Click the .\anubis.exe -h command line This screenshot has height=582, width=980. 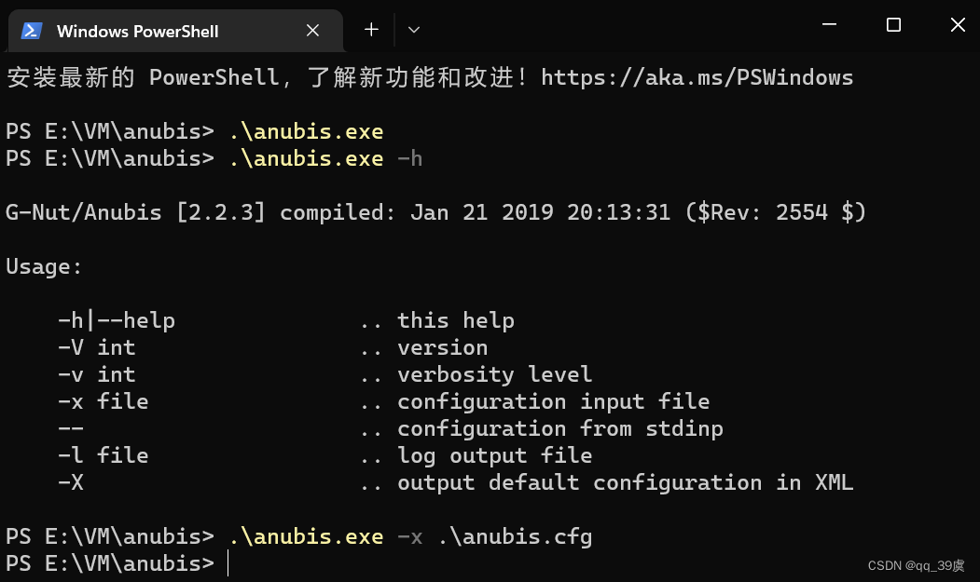322,157
